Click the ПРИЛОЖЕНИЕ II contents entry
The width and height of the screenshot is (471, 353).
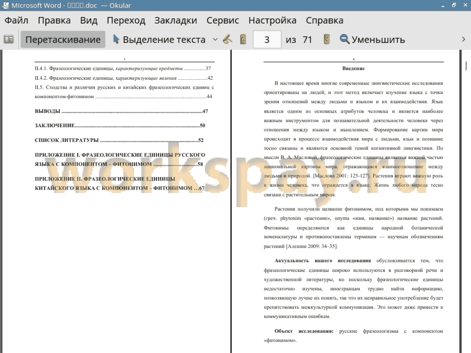120,183
